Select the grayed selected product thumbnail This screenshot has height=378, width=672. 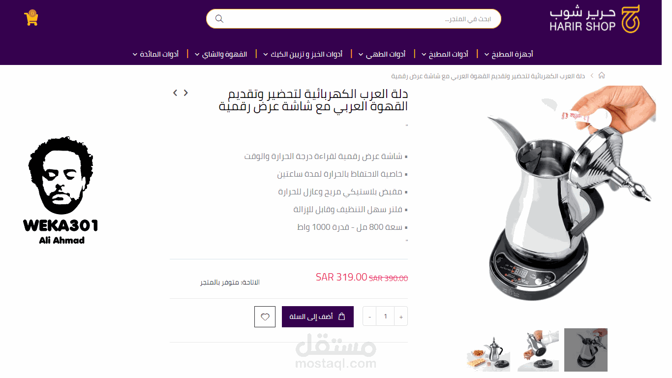pyautogui.click(x=586, y=350)
